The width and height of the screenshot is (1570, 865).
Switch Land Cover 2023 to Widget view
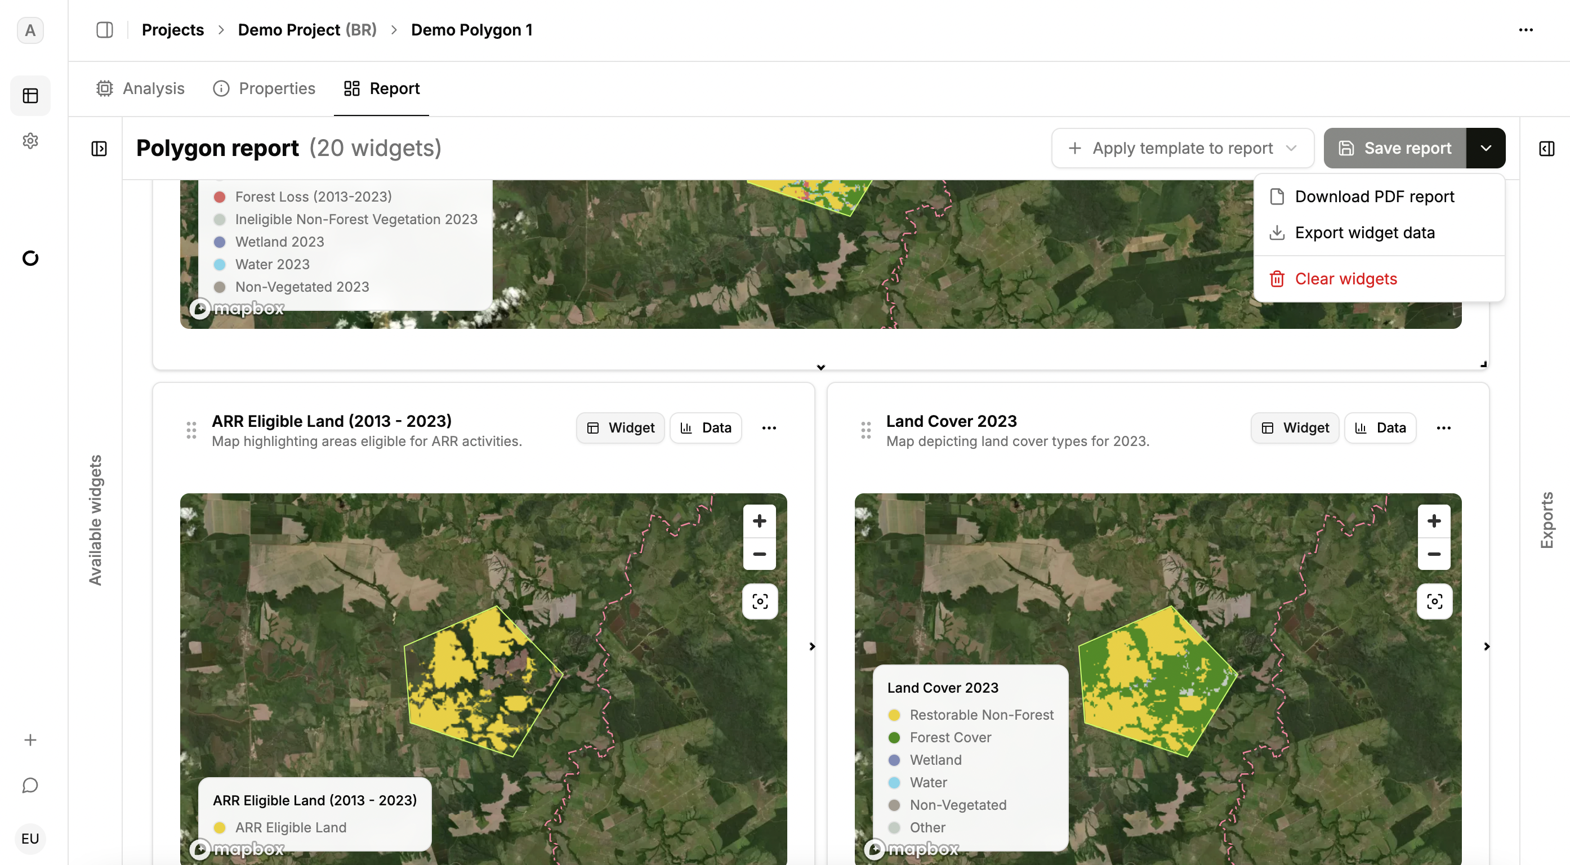[x=1295, y=428]
